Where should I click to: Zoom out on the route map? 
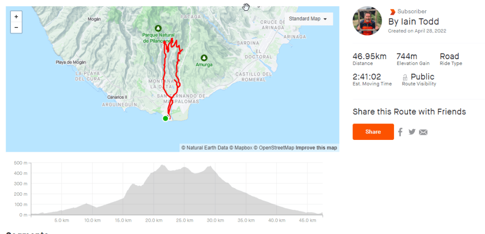click(x=17, y=27)
